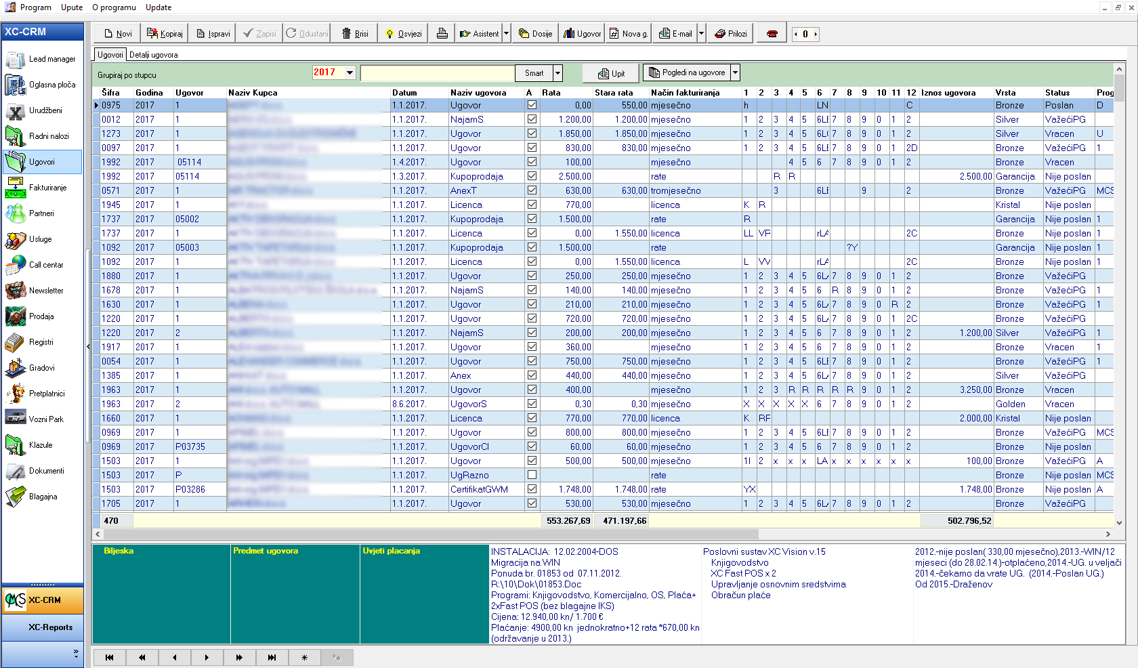
Task: Toggle checkbox in CertifikatGWM row
Action: [532, 489]
